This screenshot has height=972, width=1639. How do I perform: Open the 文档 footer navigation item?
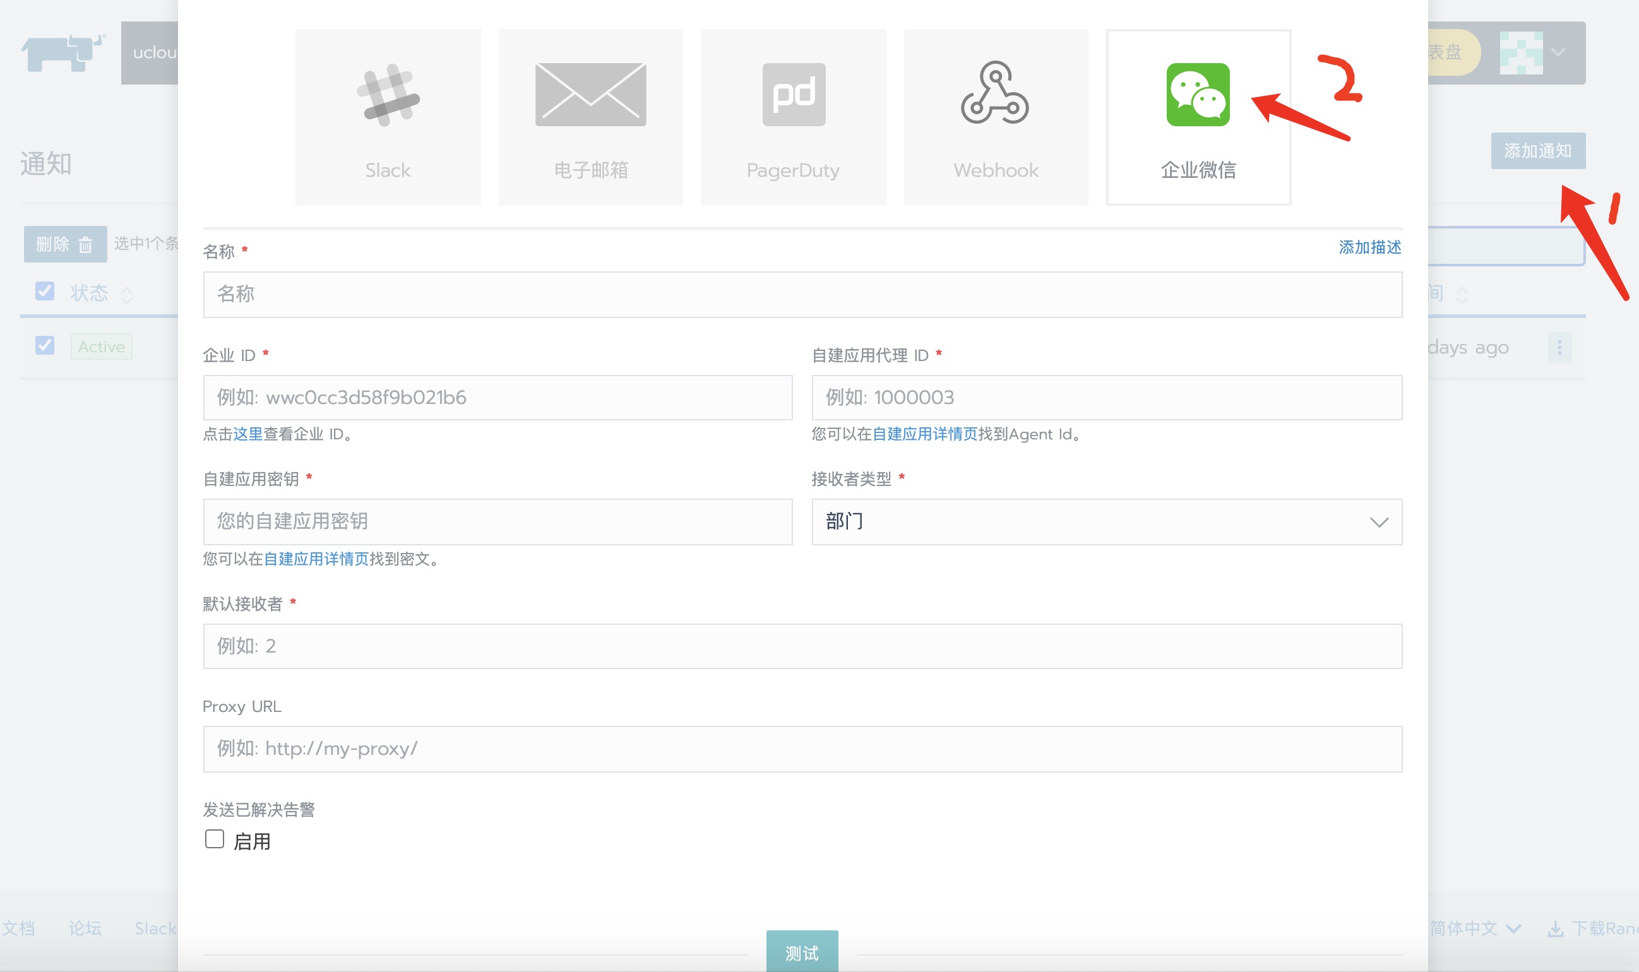(x=19, y=928)
